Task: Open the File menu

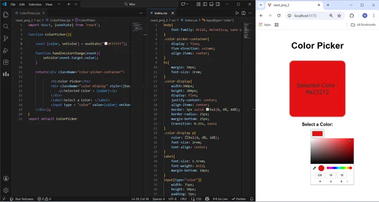Action: pyautogui.click(x=13, y=4)
